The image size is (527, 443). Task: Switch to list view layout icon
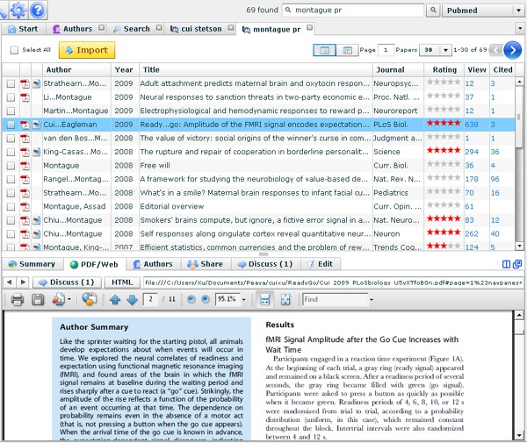pos(324,50)
